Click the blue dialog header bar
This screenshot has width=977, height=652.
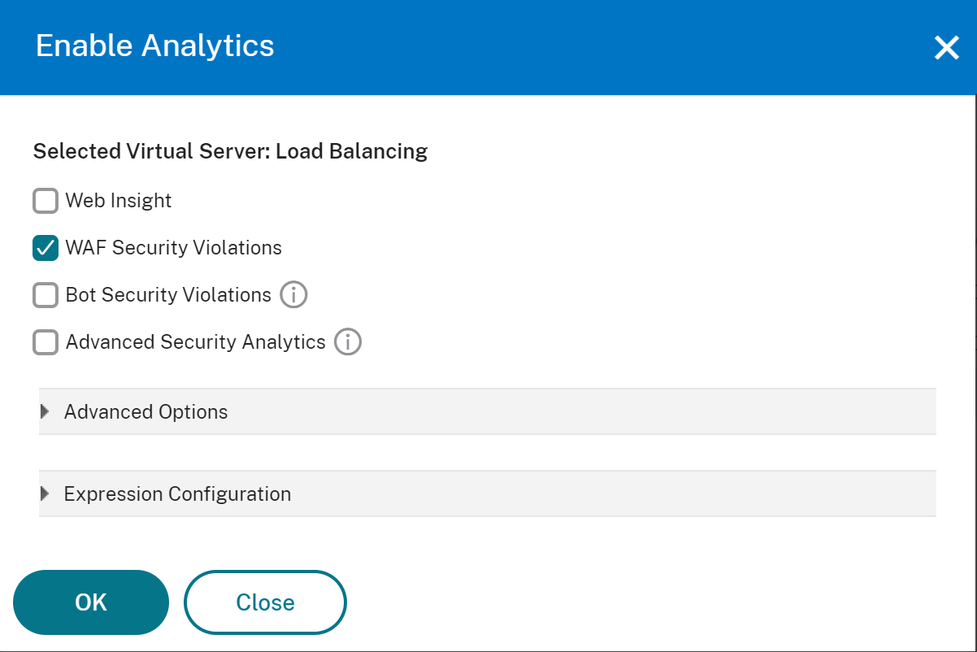pyautogui.click(x=488, y=47)
